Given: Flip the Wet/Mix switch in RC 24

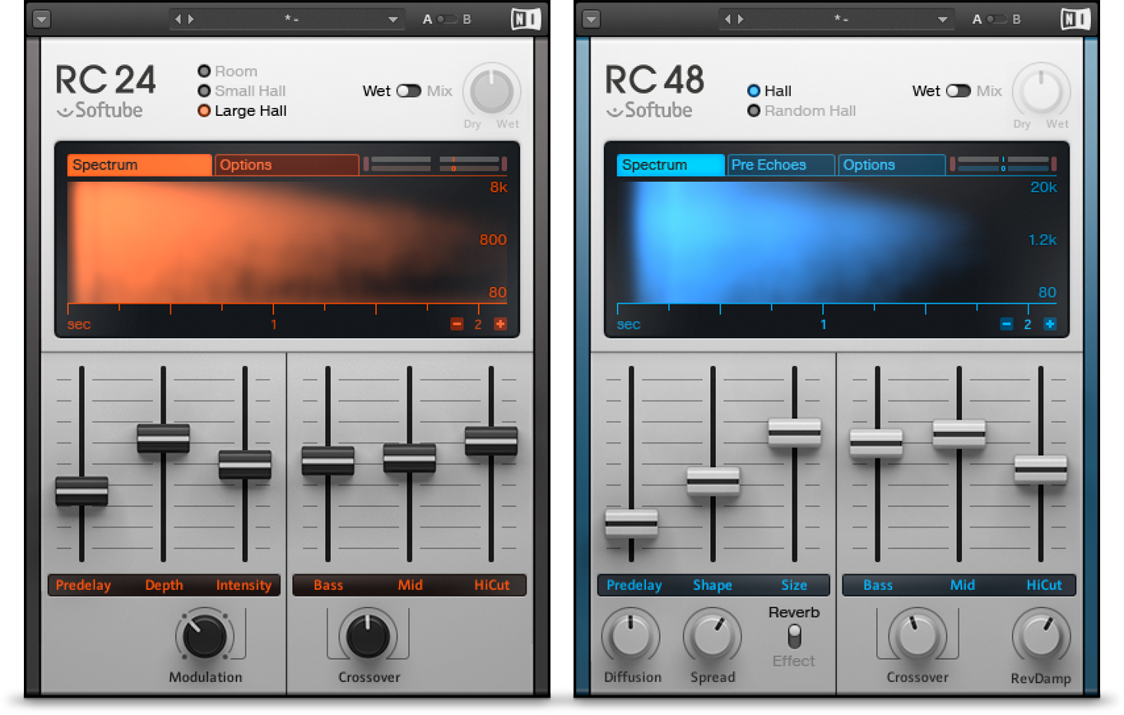Looking at the screenshot, I should (x=409, y=91).
